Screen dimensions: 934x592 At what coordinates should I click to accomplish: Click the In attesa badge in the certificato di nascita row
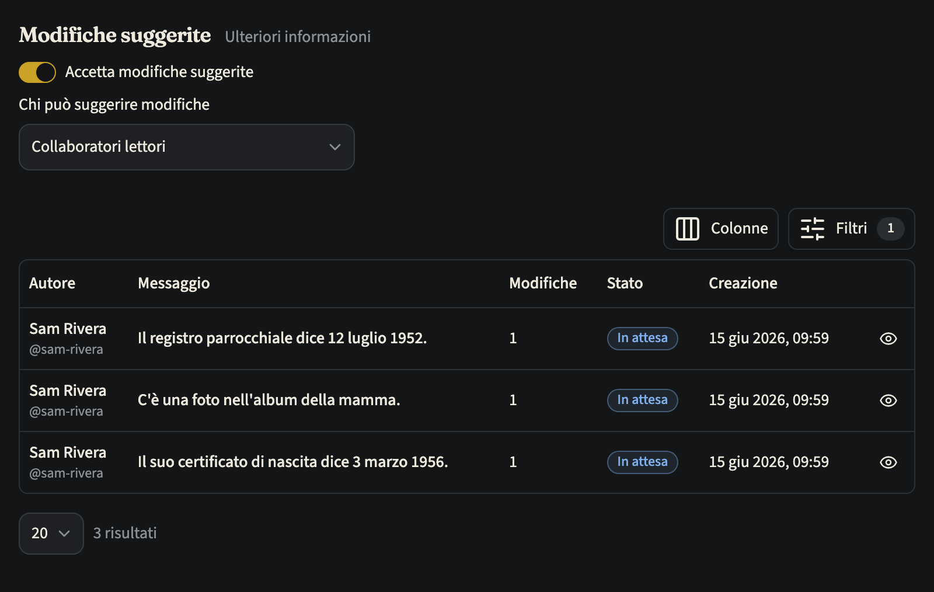click(x=643, y=462)
